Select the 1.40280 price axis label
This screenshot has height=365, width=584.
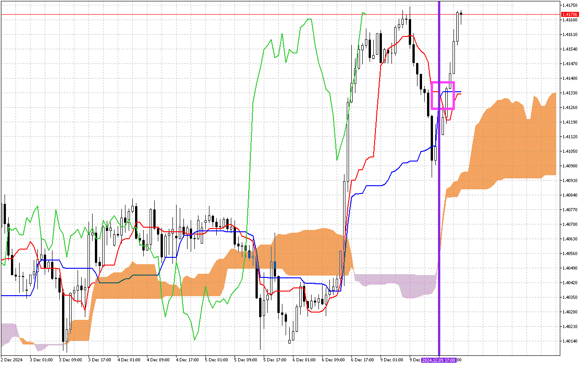point(569,312)
